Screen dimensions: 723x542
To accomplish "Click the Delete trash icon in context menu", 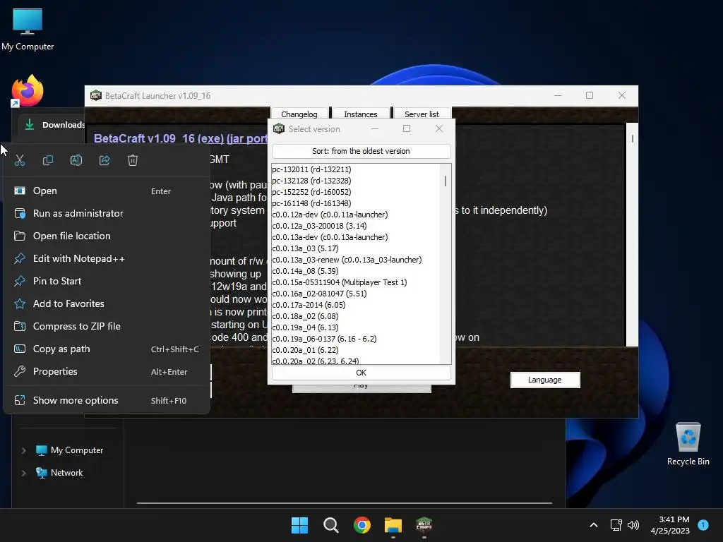I will 133,160.
